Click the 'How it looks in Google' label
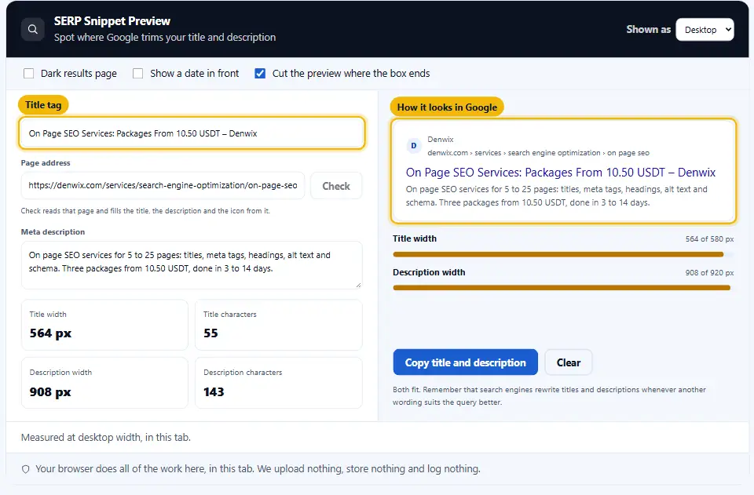This screenshot has height=495, width=754. (447, 107)
